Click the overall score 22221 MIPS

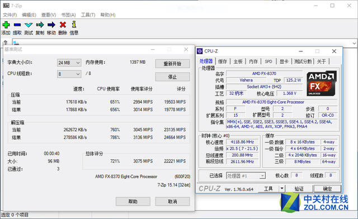click(175, 161)
